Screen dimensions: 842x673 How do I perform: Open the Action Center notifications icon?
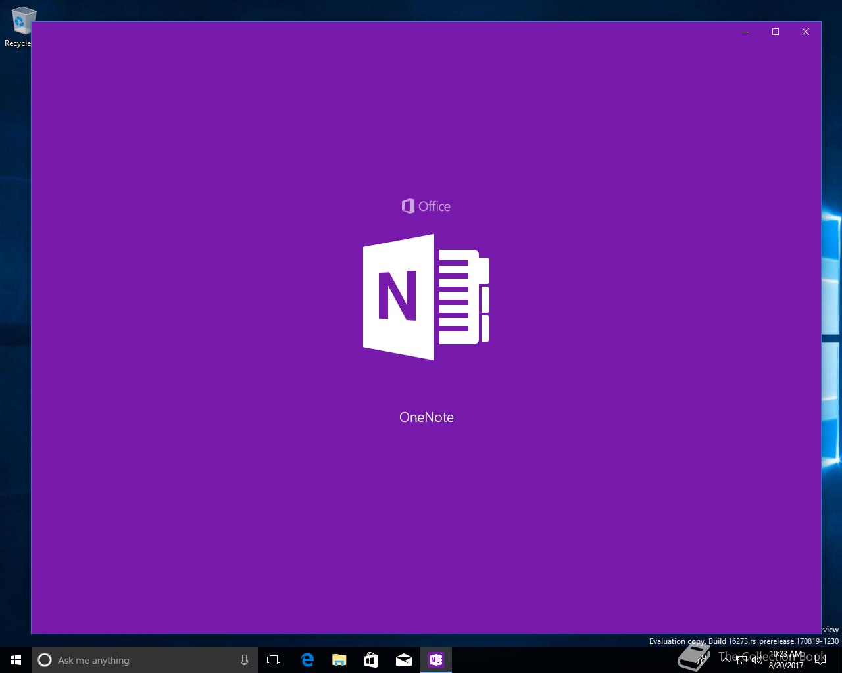point(820,660)
